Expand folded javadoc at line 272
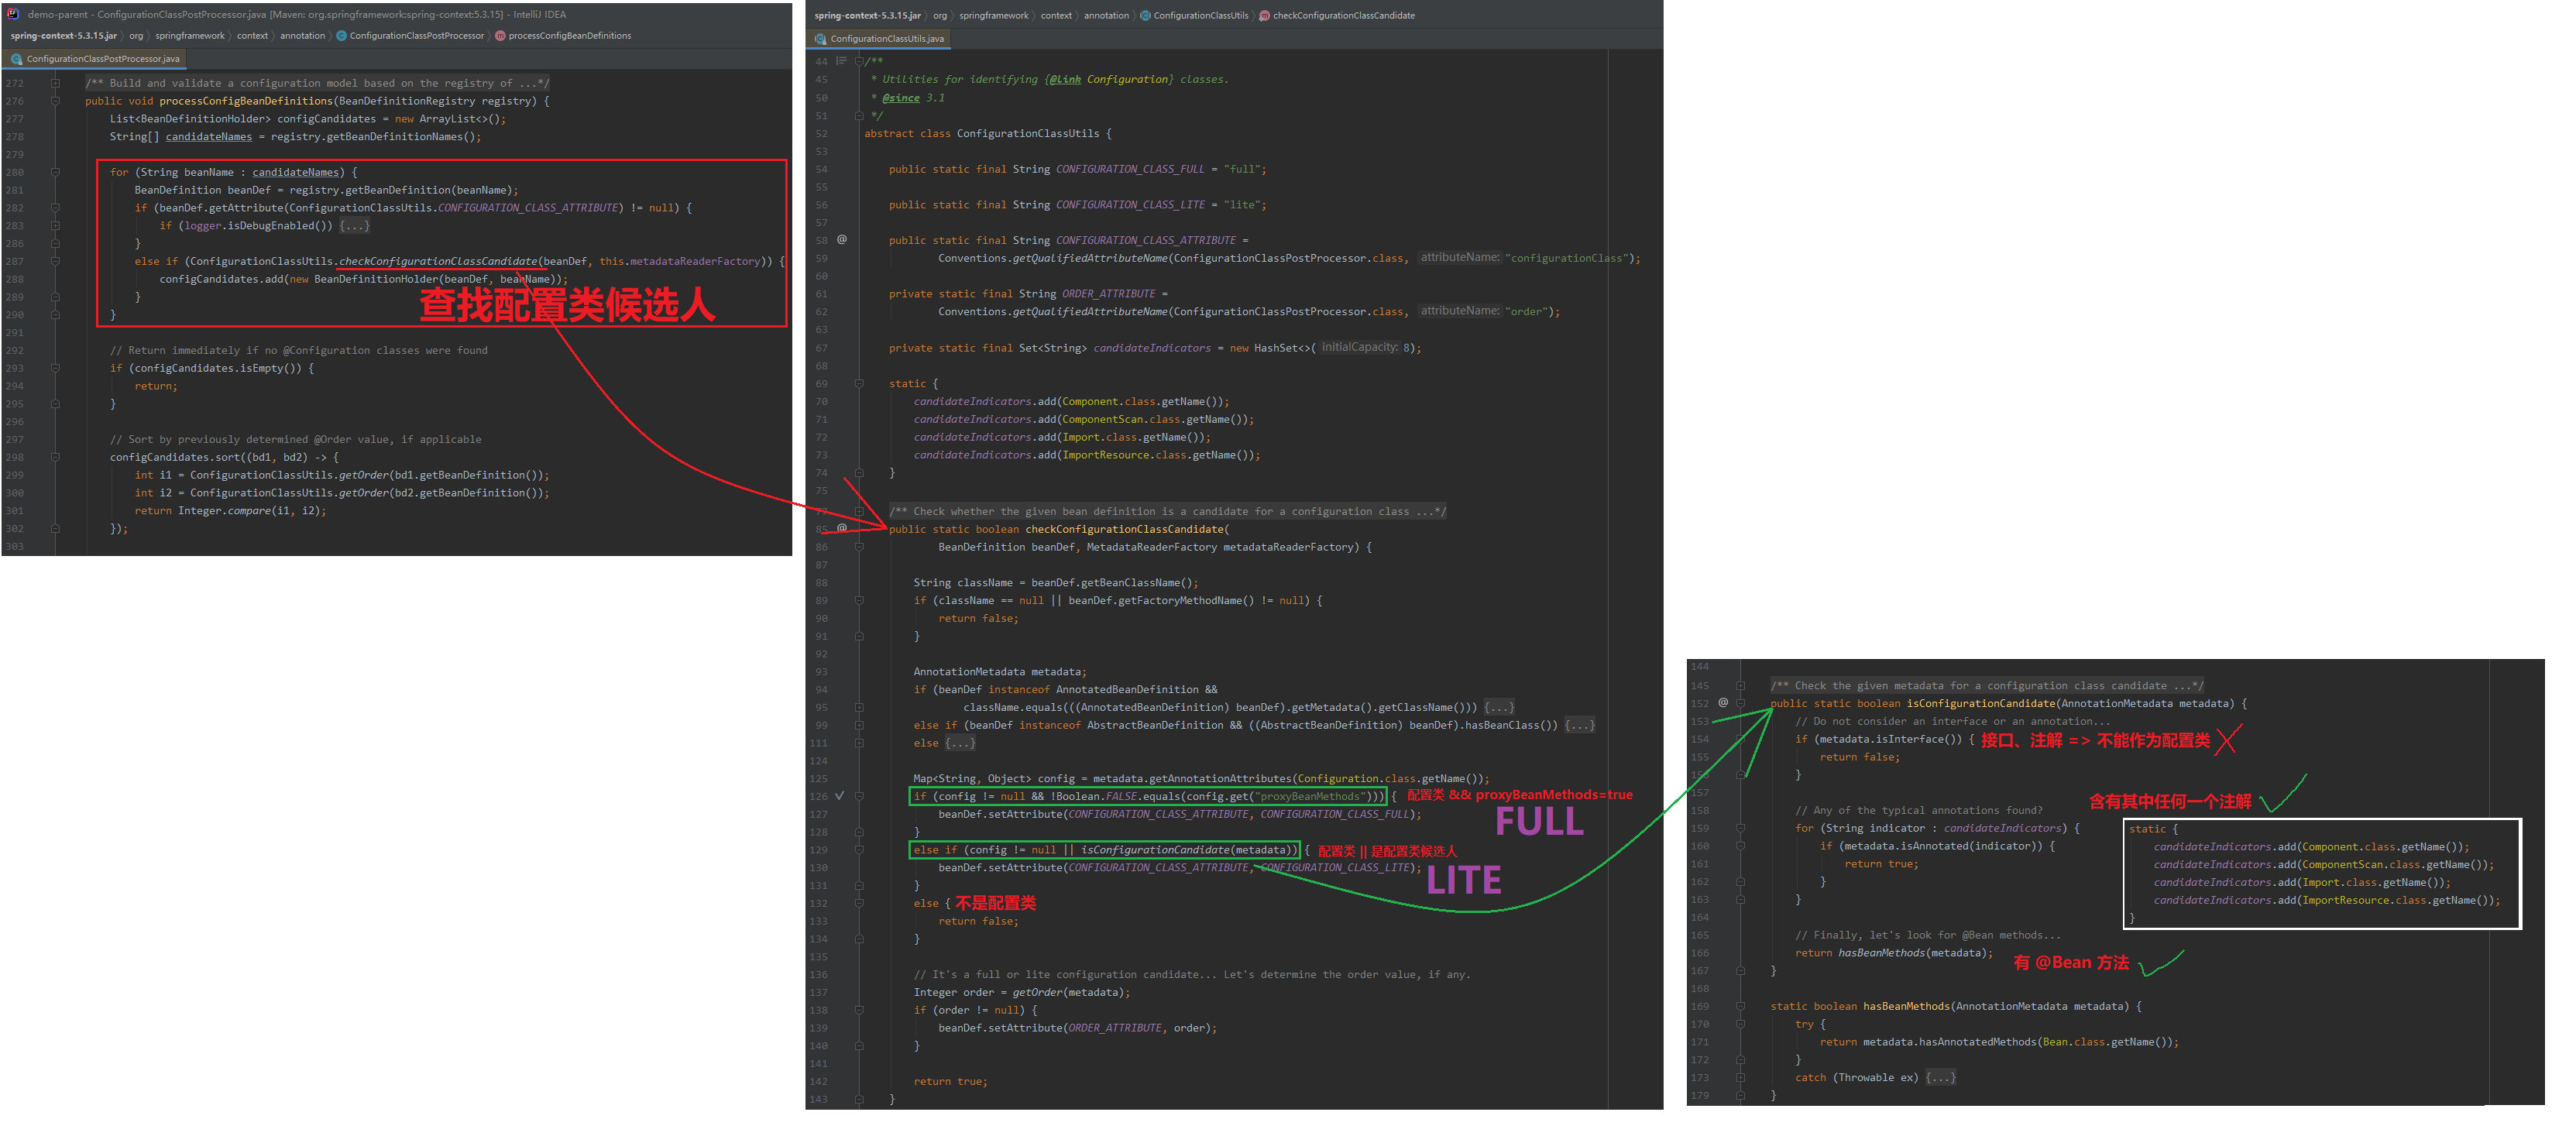 point(56,83)
